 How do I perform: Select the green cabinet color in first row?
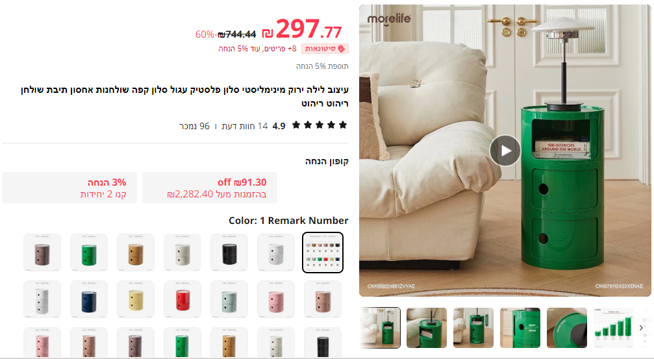(89, 253)
